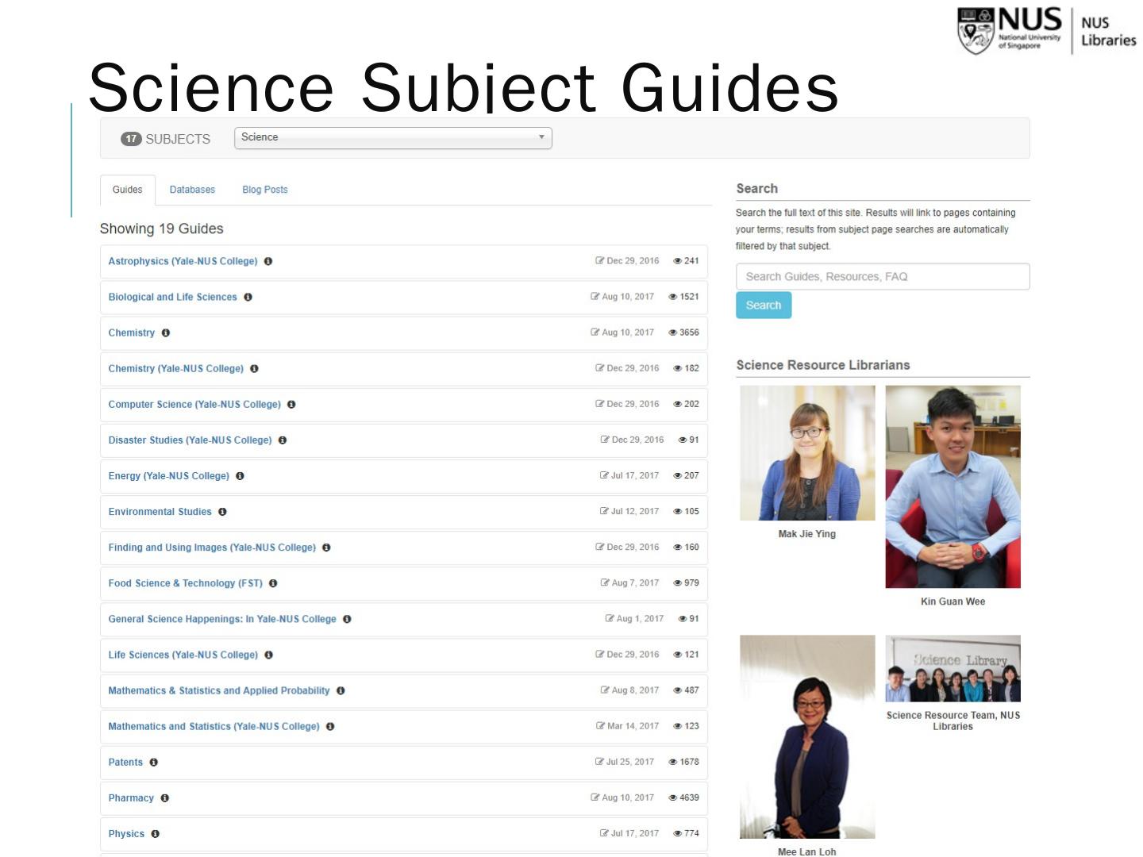Viewport: 1143px width, 857px height.
Task: Open Mathematics & Statistics and Applied Probability guide
Action: (x=219, y=690)
